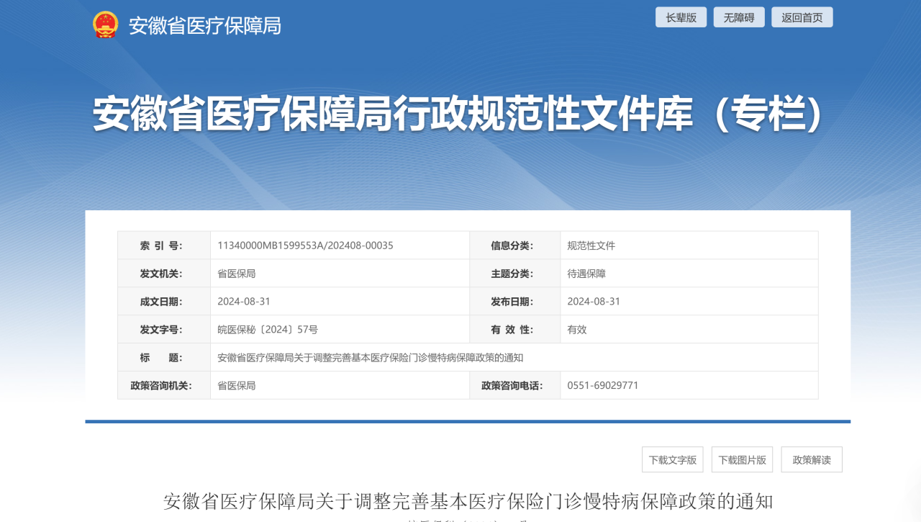Click the 政策咨询电话 label cell
921x522 pixels.
515,386
